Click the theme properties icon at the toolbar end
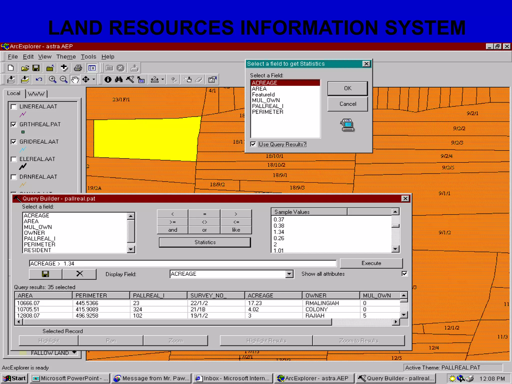 (x=212, y=80)
